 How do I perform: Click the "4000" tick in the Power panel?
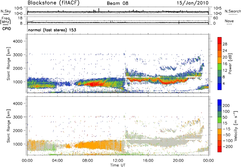(18, 41)
